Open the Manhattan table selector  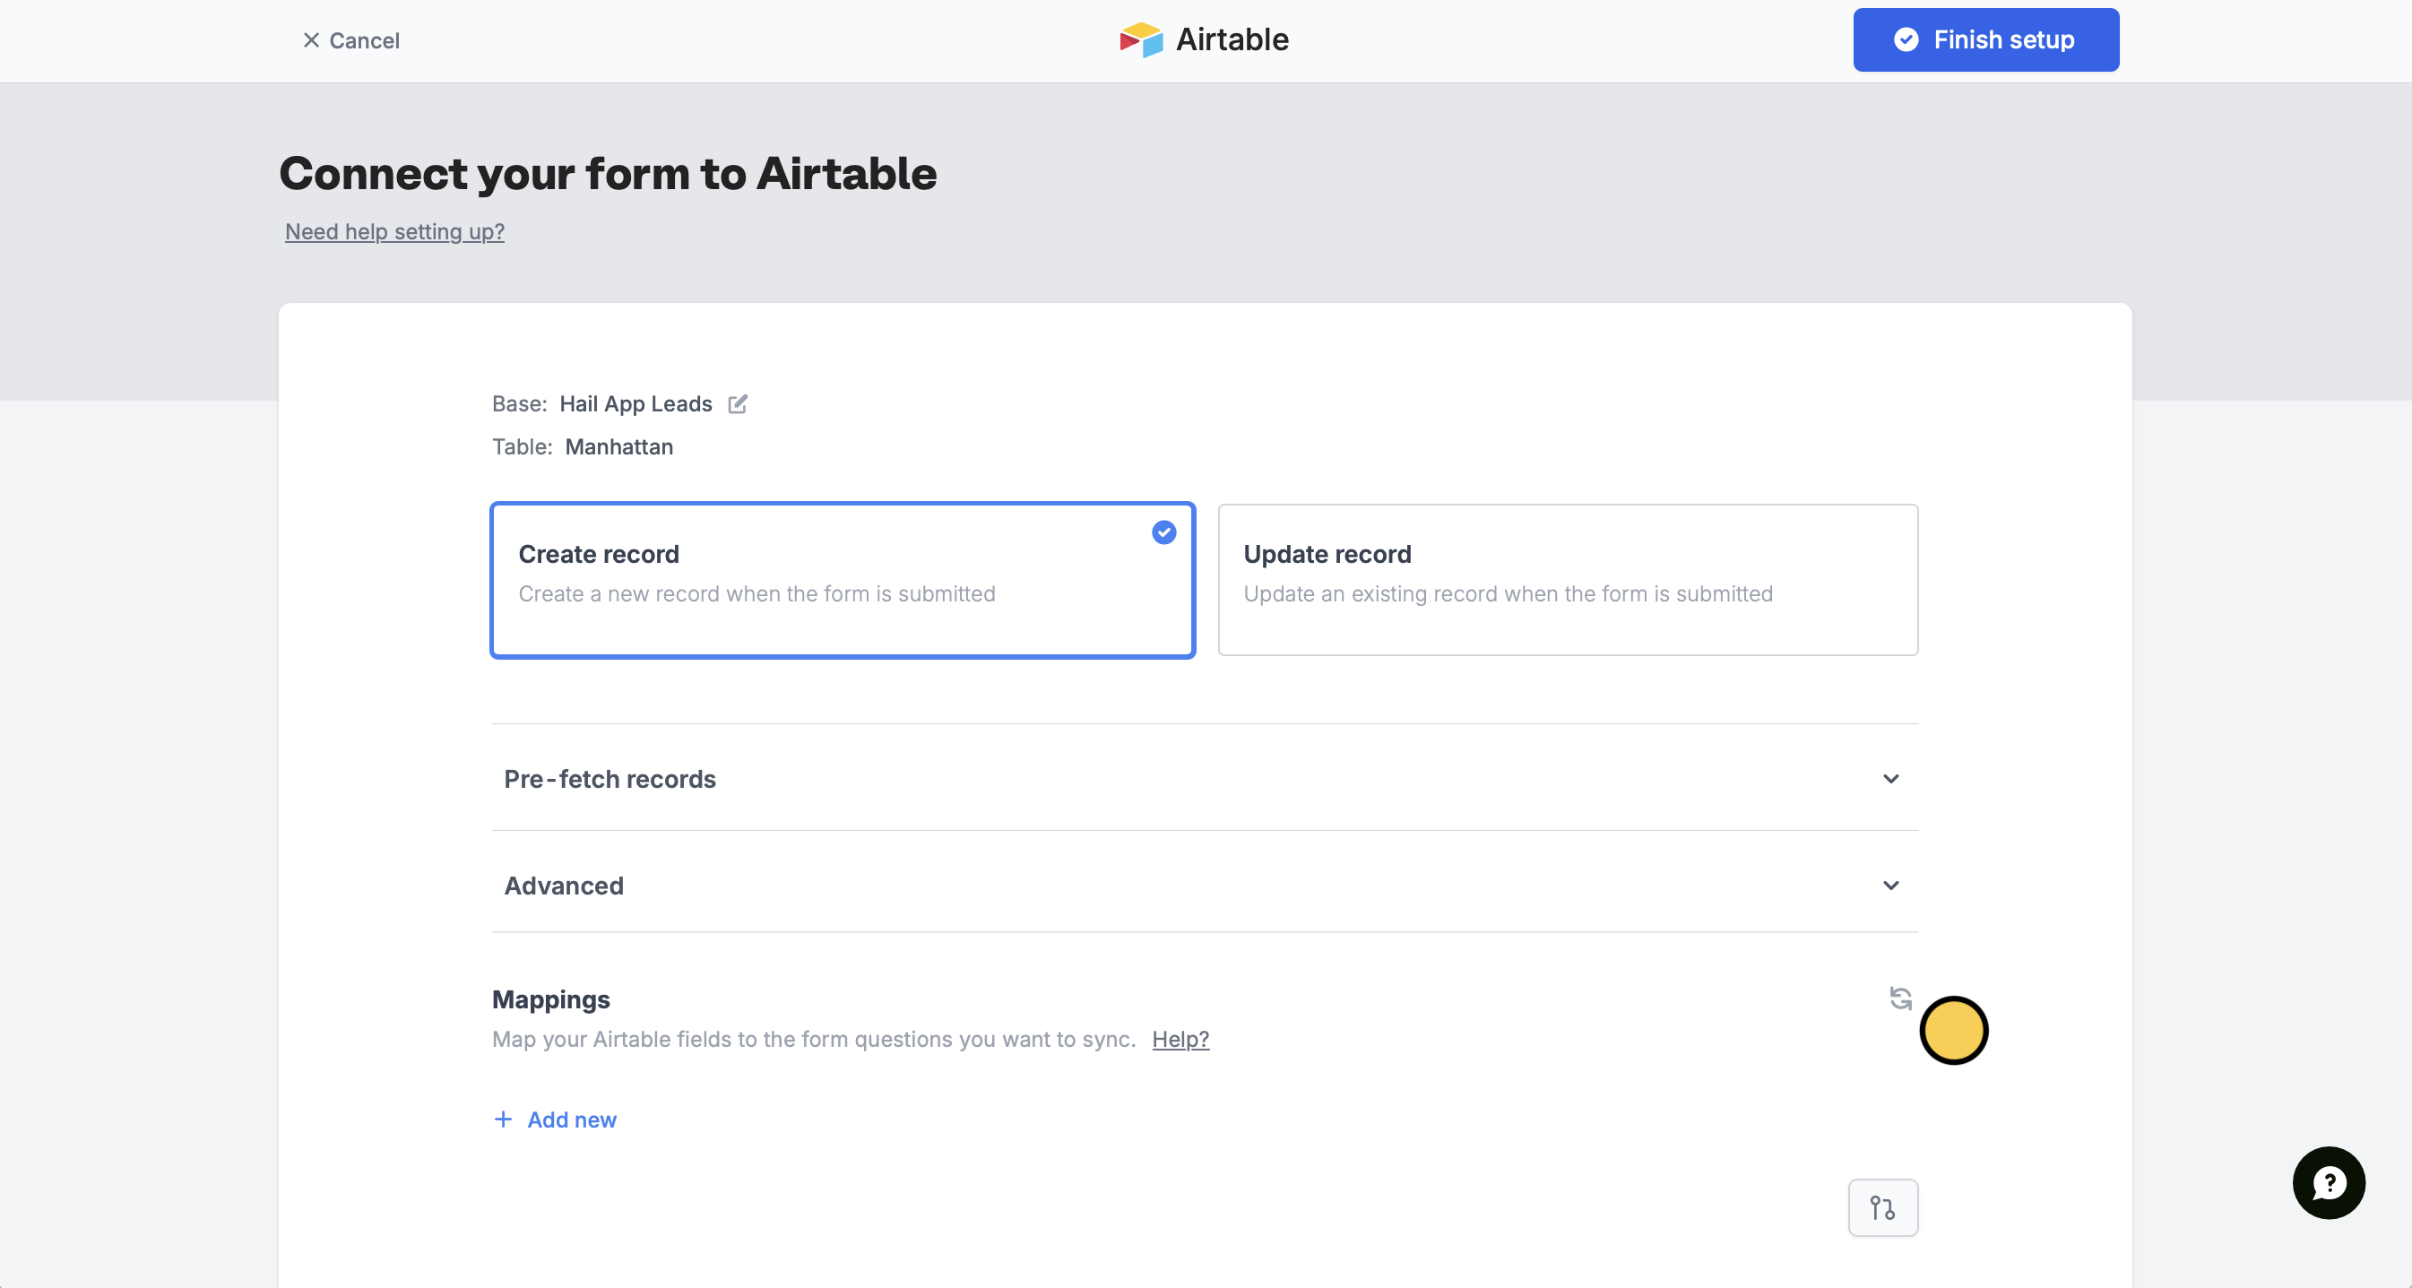click(x=619, y=446)
